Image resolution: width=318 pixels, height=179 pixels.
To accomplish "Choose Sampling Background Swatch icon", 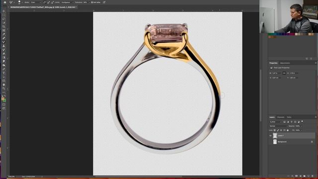I will click(53, 2).
